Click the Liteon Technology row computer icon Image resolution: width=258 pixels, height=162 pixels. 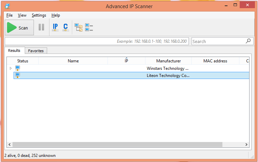click(x=18, y=75)
